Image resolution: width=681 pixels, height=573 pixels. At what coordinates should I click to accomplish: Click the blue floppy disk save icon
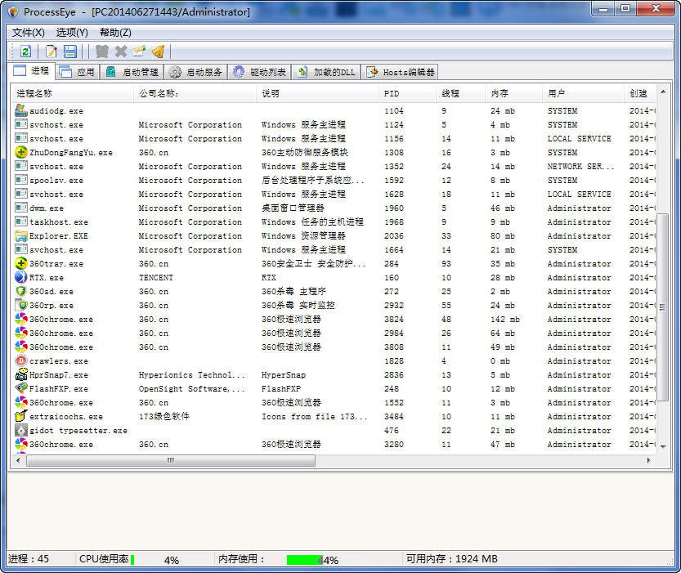coord(70,51)
